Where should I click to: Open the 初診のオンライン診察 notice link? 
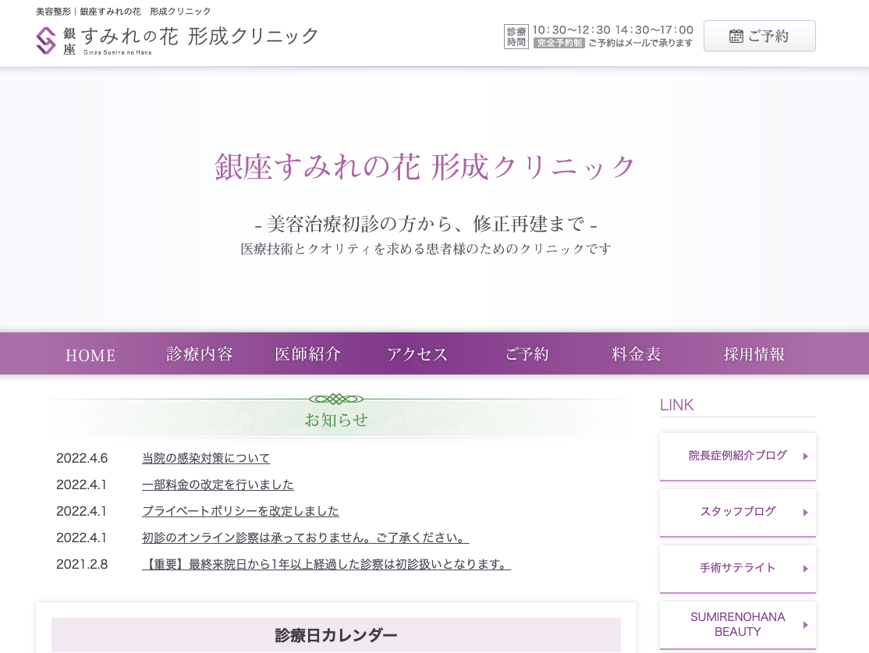[306, 538]
